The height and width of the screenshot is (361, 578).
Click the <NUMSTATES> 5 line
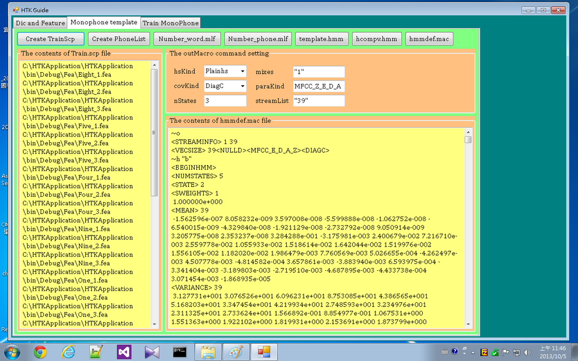tap(197, 176)
